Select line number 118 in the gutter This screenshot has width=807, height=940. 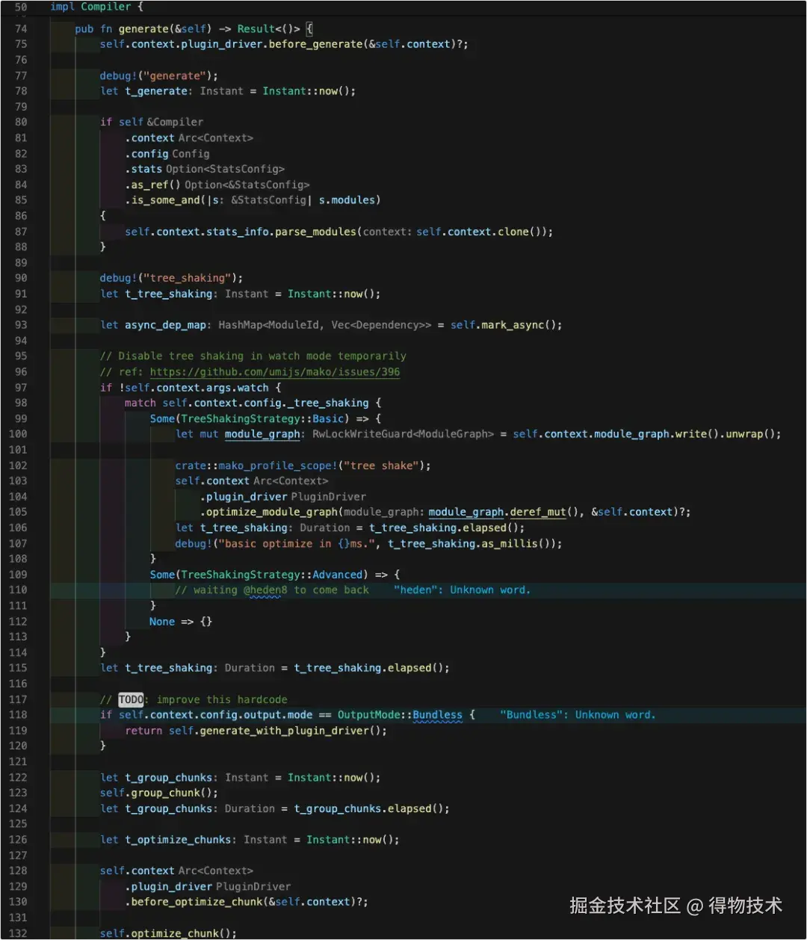[x=18, y=715]
